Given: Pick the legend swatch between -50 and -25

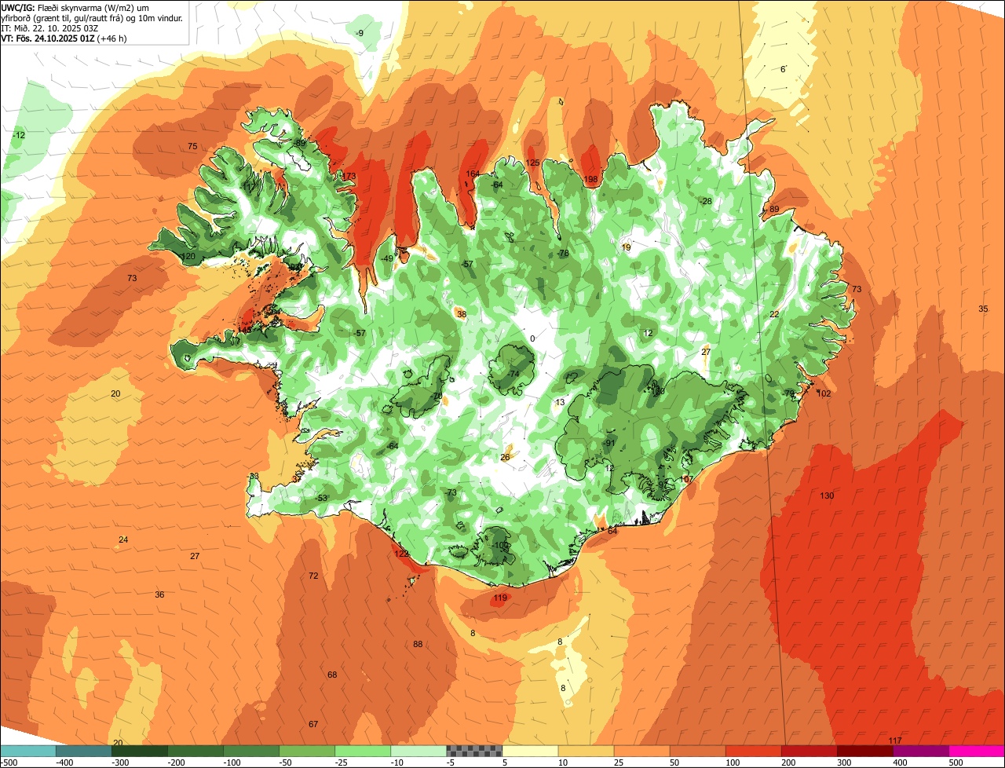Looking at the screenshot, I should (306, 751).
